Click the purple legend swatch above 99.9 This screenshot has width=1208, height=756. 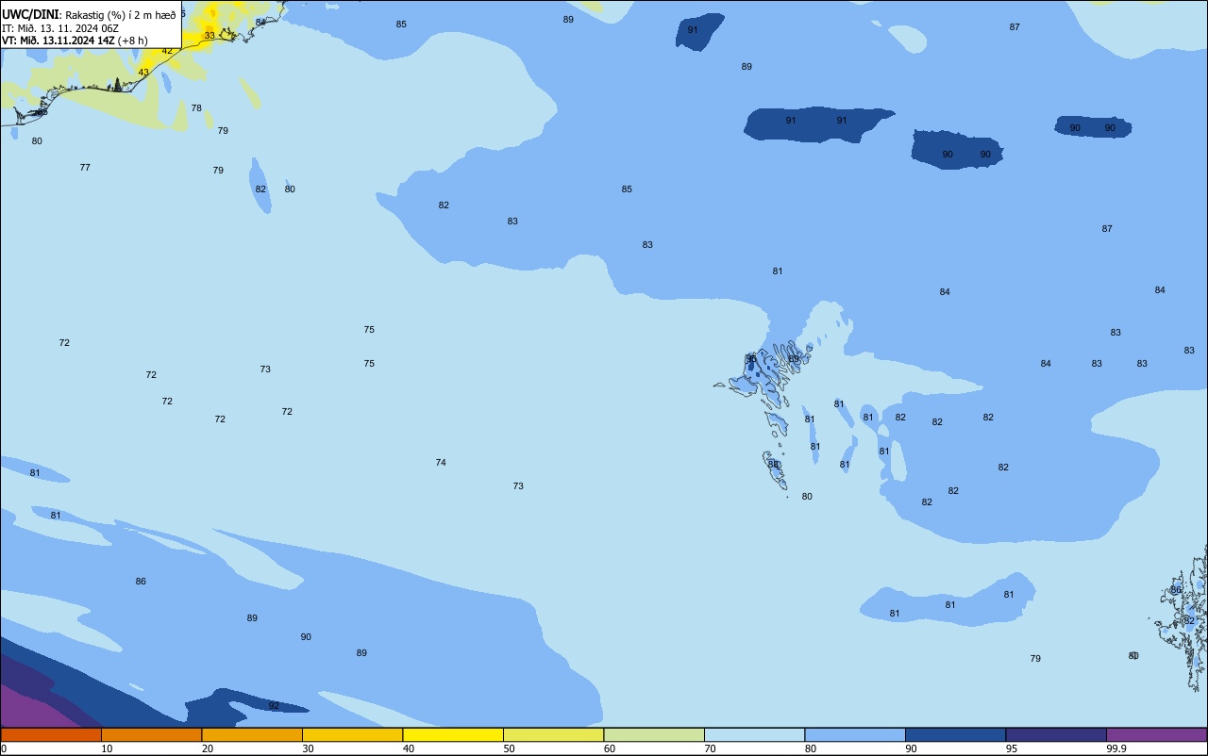(x=1156, y=734)
